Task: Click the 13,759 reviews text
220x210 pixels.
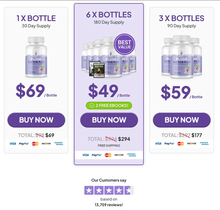Action: [109, 205]
